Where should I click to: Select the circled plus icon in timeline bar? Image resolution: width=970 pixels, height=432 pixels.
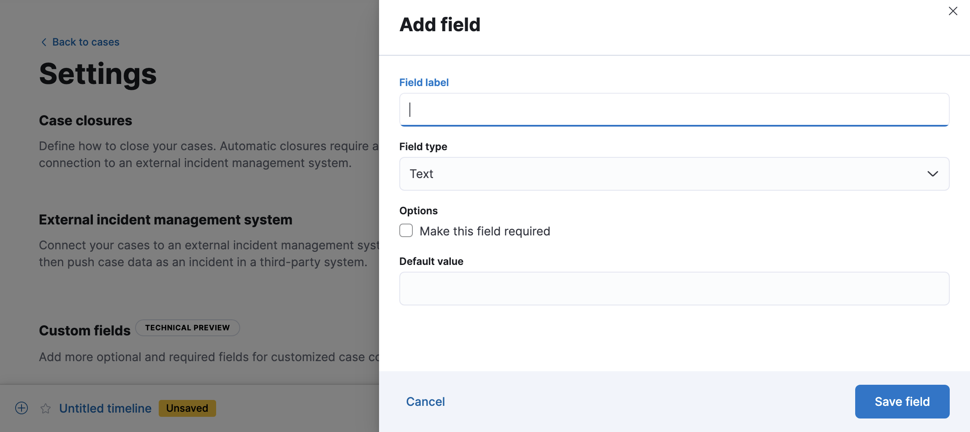pos(21,408)
